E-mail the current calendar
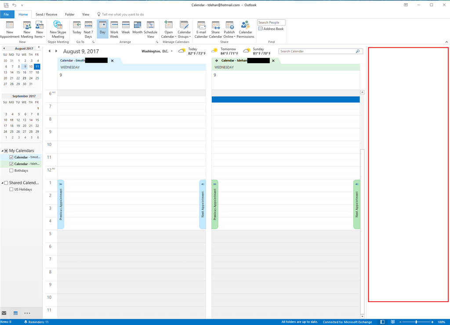This screenshot has width=450, height=325. tap(201, 29)
